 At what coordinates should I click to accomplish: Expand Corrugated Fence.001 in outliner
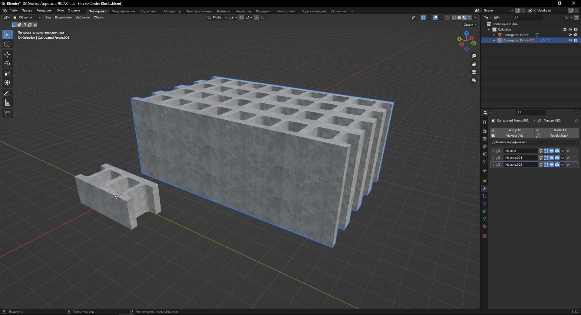tap(494, 40)
